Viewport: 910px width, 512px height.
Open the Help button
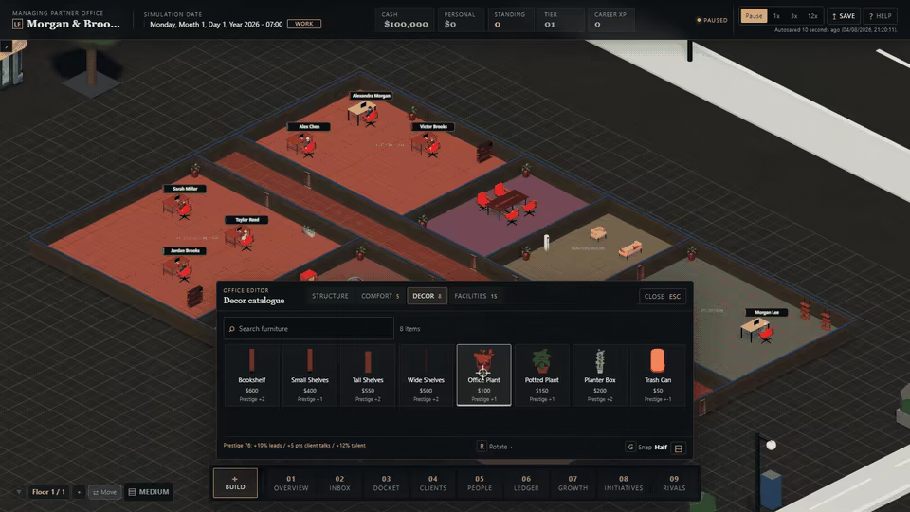(880, 16)
